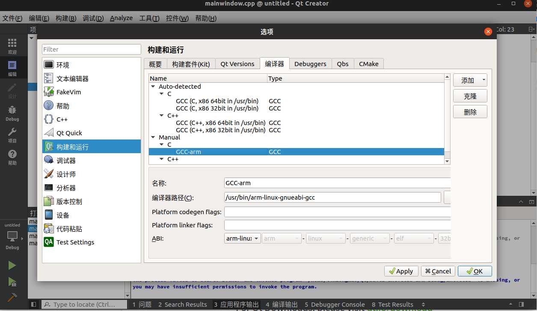This screenshot has width=537, height=311.
Task: Switch to the 构建套件(Kit) tab
Action: (x=191, y=64)
